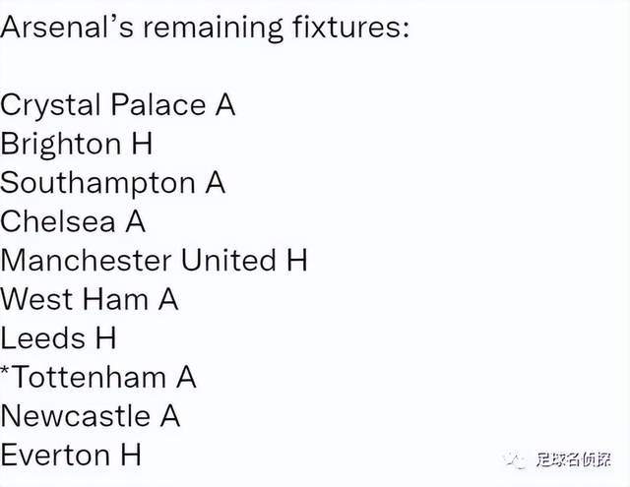
Task: Click the Leeds H fixture line
Action: [x=58, y=338]
